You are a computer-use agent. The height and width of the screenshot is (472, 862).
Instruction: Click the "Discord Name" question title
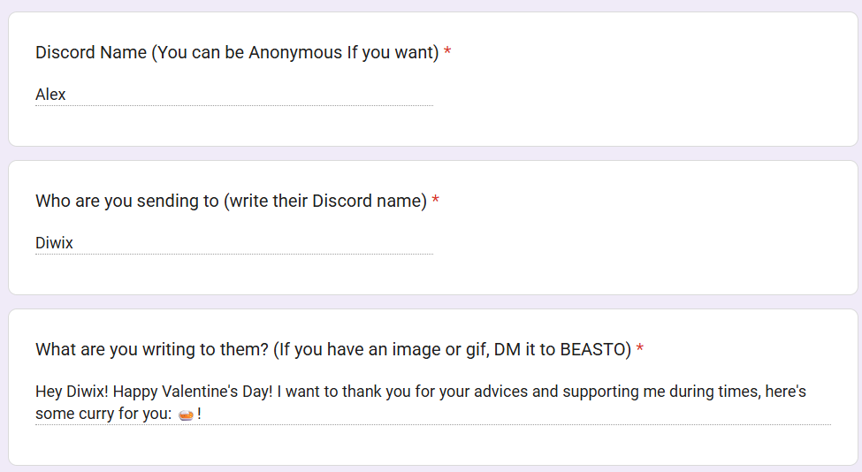91,53
